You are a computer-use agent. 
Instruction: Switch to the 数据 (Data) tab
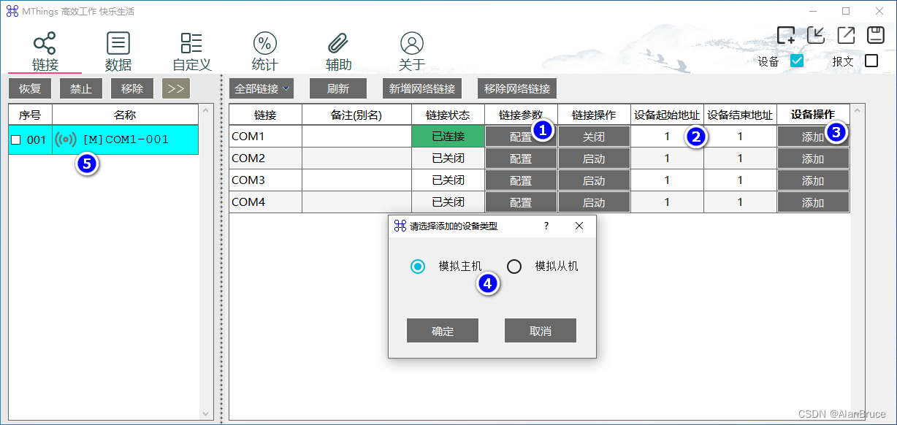tap(118, 44)
